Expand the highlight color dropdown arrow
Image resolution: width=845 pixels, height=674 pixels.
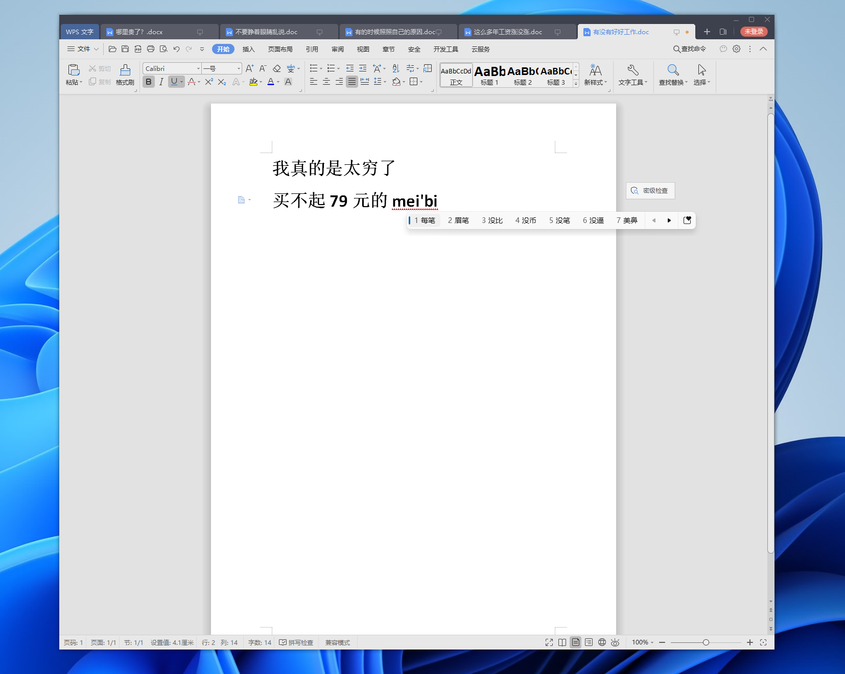pyautogui.click(x=261, y=82)
